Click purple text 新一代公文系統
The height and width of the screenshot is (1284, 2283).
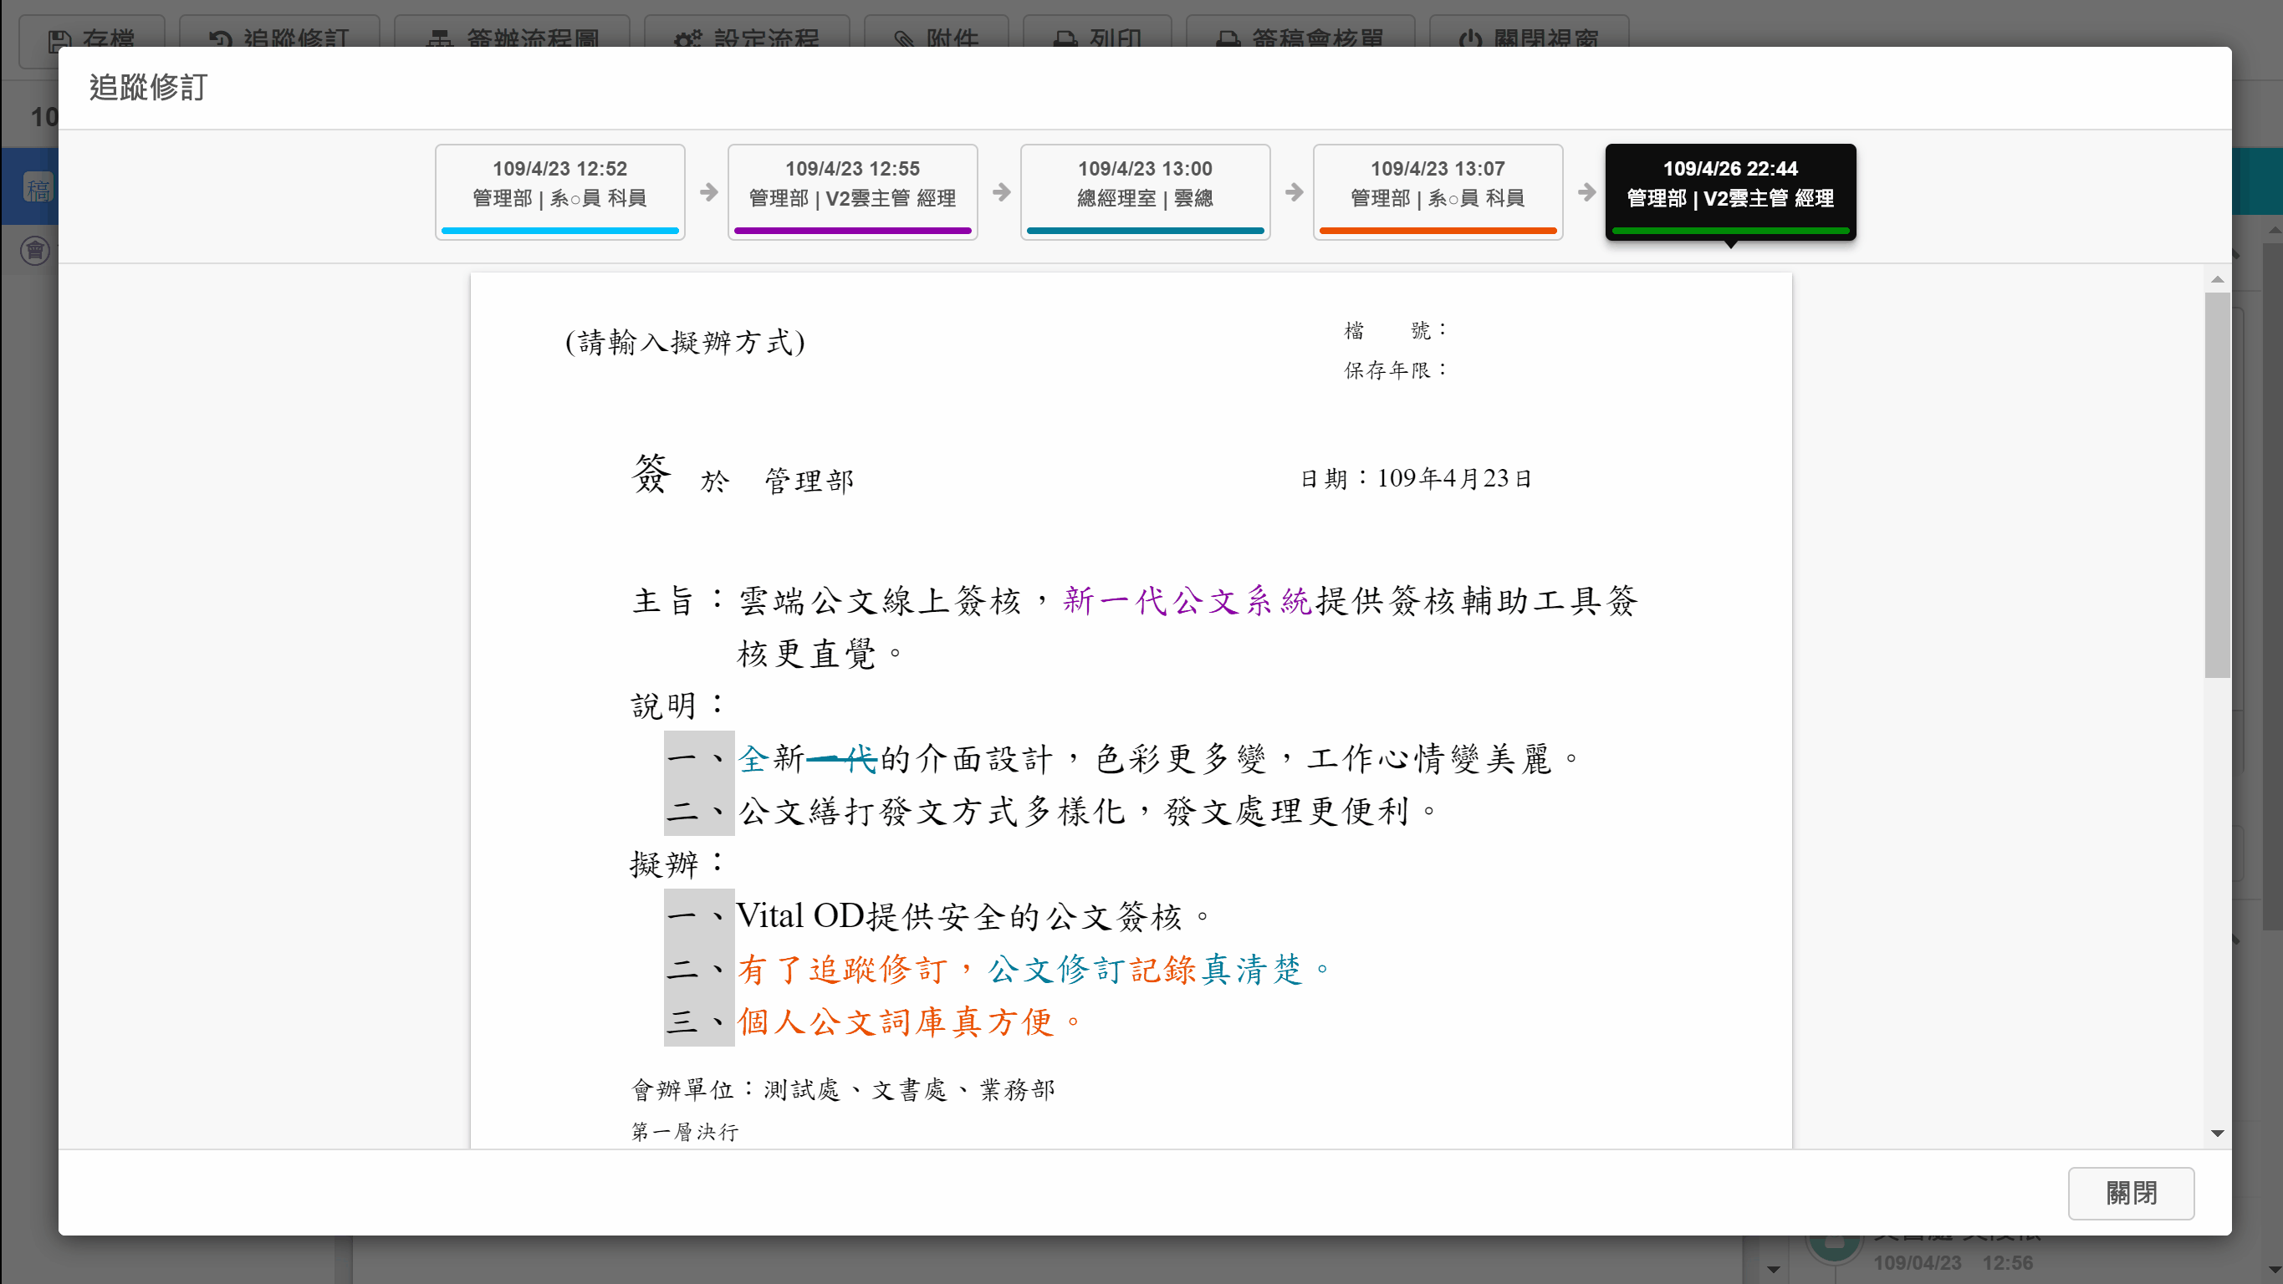coord(1187,601)
